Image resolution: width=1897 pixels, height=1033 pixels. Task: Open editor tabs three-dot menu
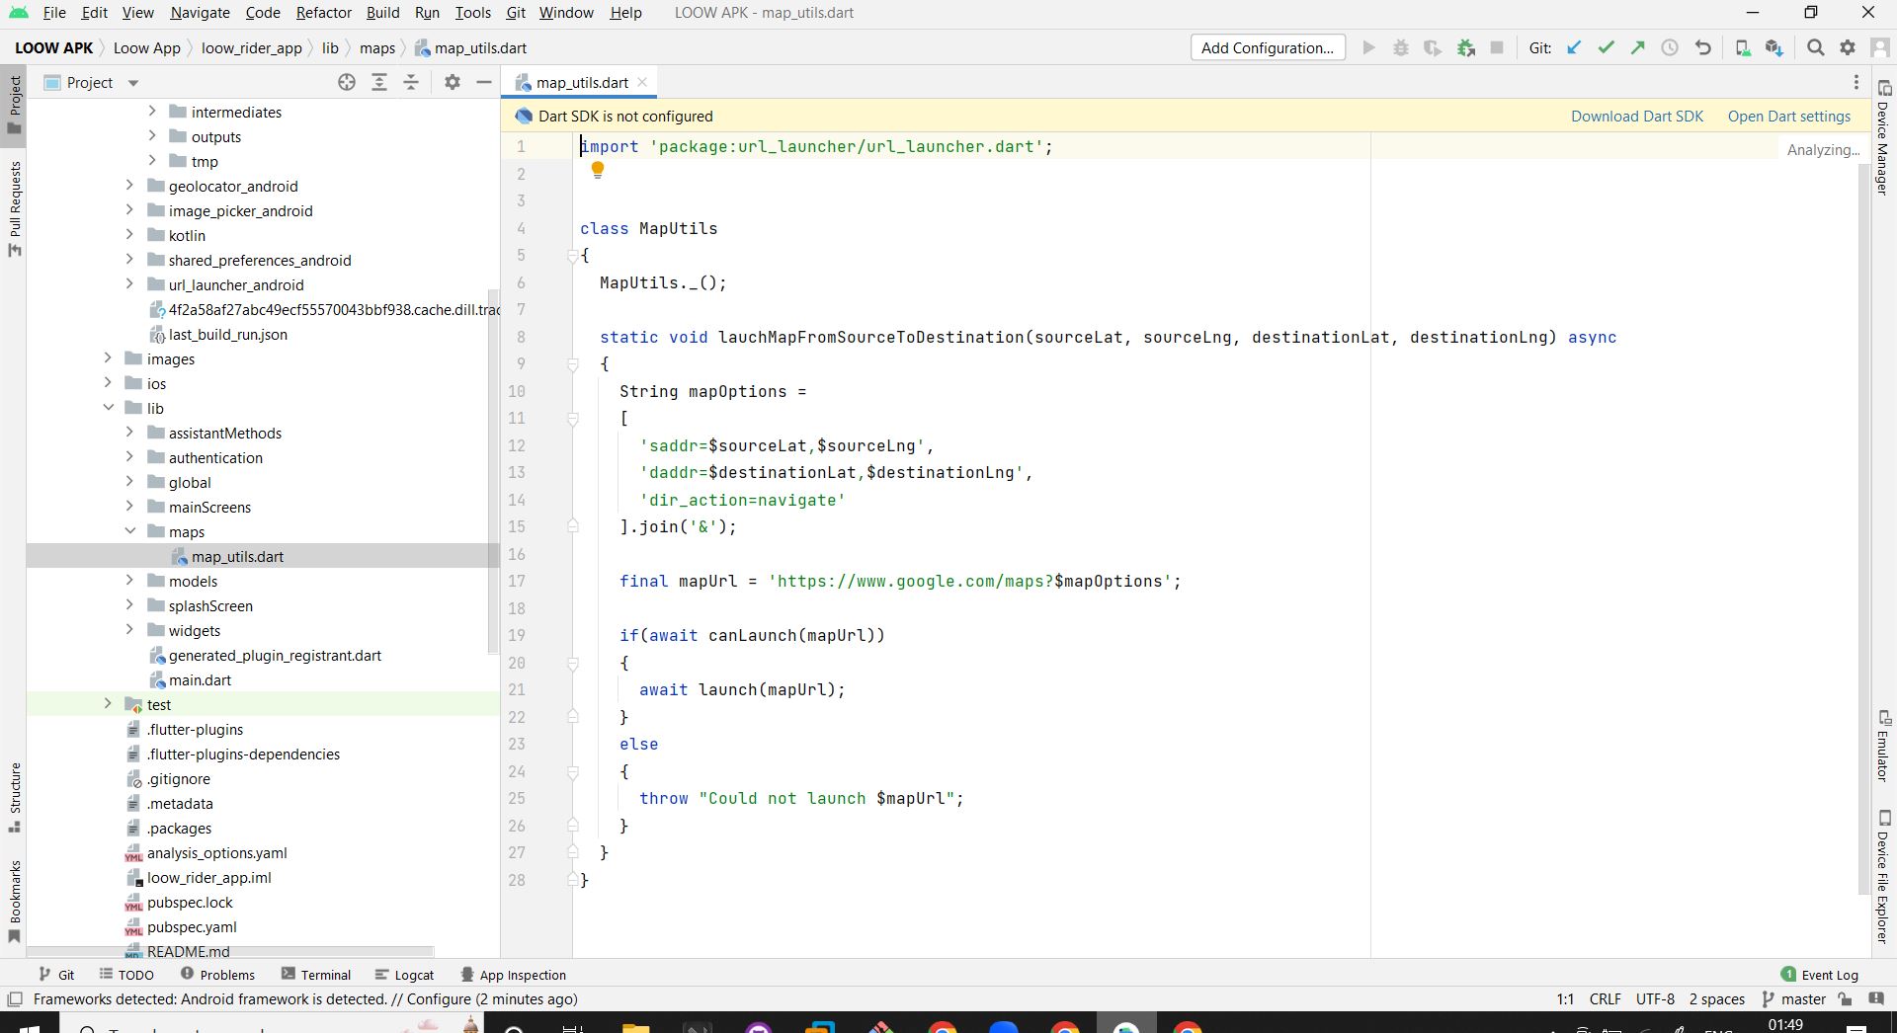[x=1856, y=82]
